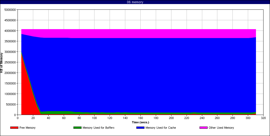Image resolution: width=270 pixels, height=136 pixels.
Task: Click the 'KB of Memory' axis label
Action: click(x=2, y=63)
